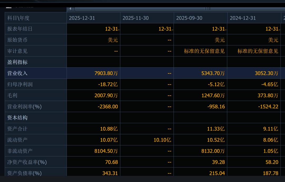Click the 2024-12-31 column header
Image resolution: width=285 pixels, height=182 pixels.
[x=243, y=18]
